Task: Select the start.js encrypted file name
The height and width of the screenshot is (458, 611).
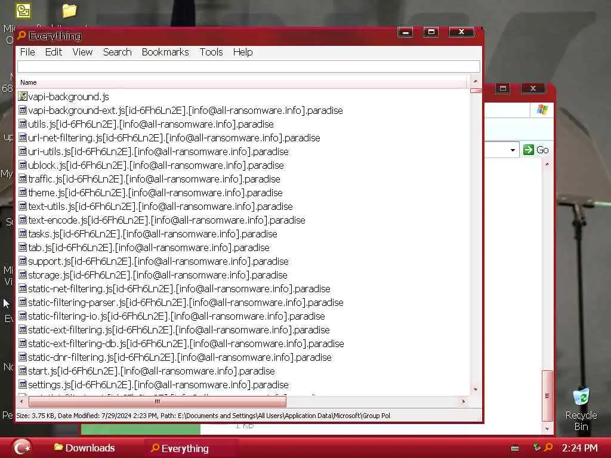Action: pos(152,371)
